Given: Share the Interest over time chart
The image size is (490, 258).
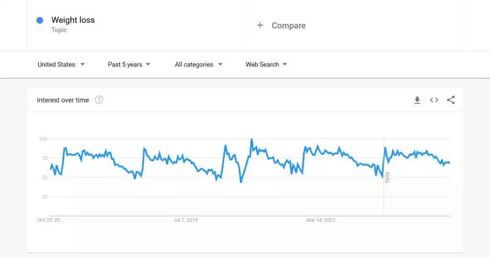Looking at the screenshot, I should click(451, 100).
